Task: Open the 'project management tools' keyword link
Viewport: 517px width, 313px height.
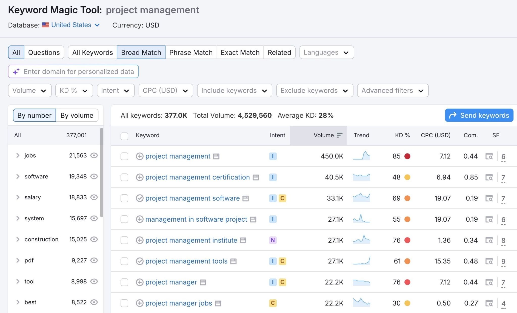Action: [x=186, y=261]
